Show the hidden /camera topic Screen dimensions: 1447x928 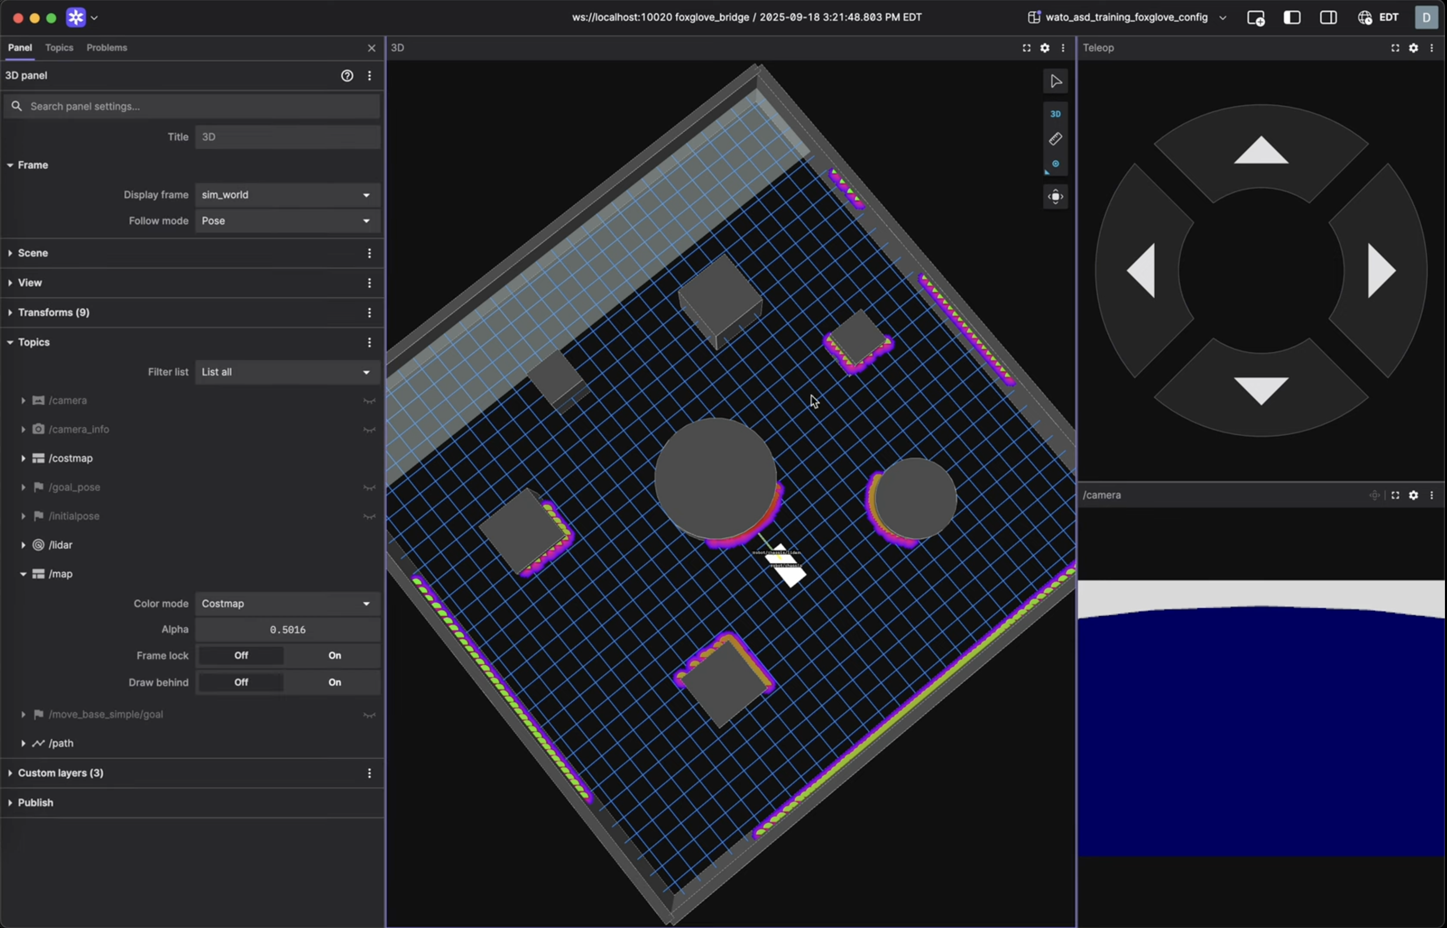369,401
